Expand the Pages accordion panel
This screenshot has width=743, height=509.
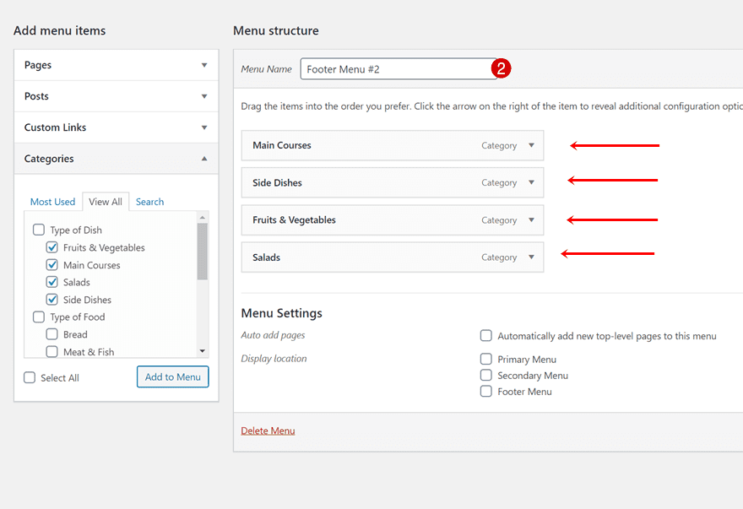[114, 64]
